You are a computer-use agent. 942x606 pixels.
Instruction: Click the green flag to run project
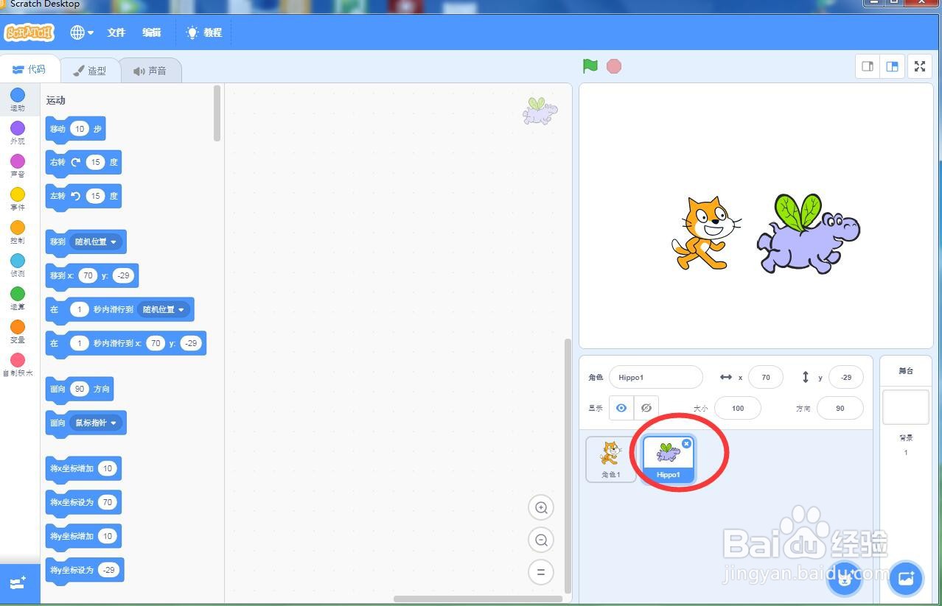590,66
